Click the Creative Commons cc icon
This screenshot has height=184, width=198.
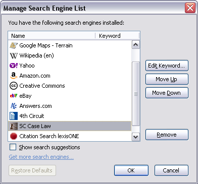click(x=14, y=86)
